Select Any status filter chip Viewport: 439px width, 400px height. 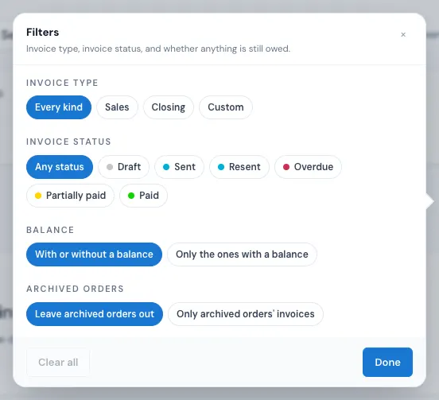60,167
